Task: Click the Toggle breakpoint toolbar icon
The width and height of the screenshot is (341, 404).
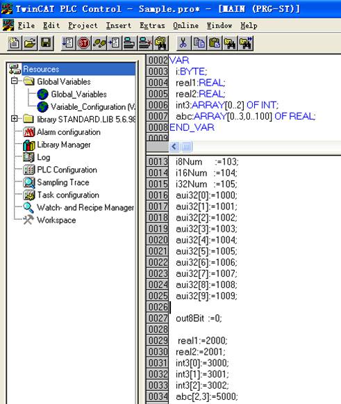Action: (115, 43)
